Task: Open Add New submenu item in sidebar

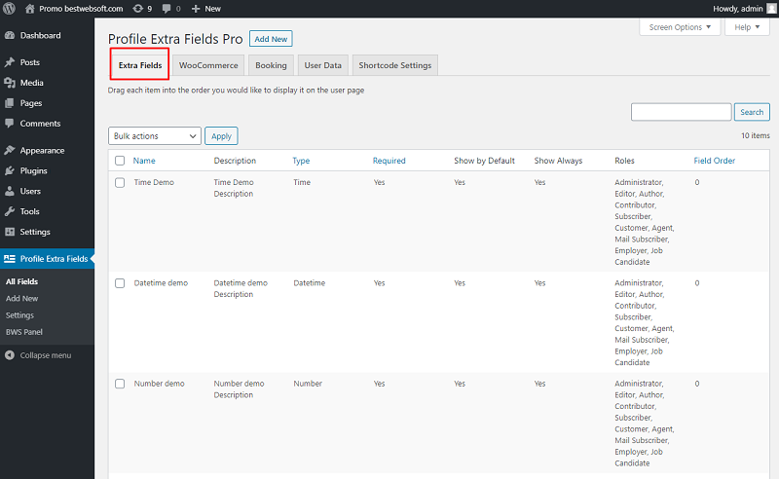Action: [21, 298]
